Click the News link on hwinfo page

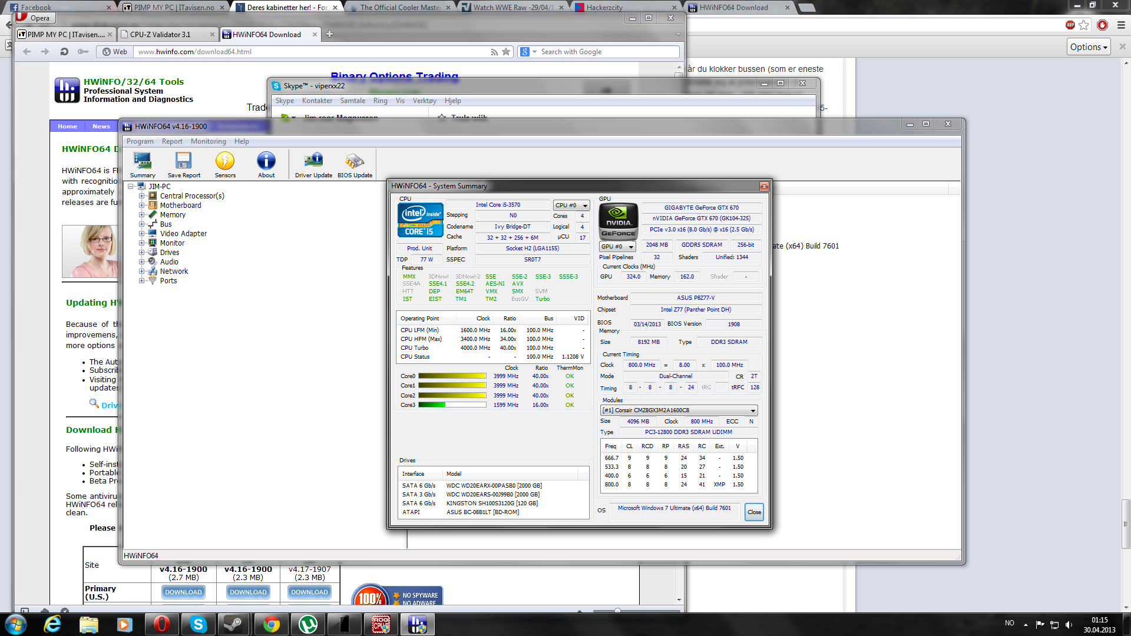(x=101, y=127)
